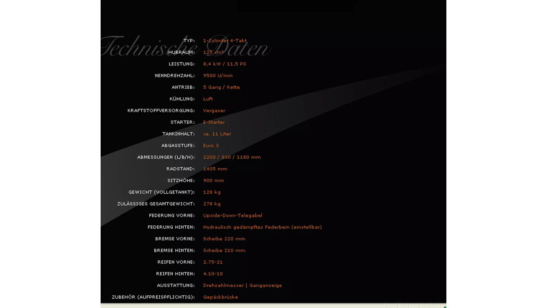The width and height of the screenshot is (547, 308).
Task: Click the Euro 3 emission value
Action: pyautogui.click(x=211, y=145)
